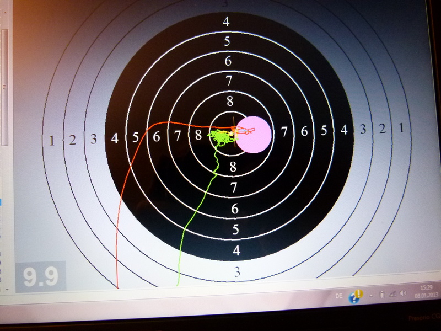The height and width of the screenshot is (331, 441).
Task: Click the DE input language indicator
Action: pos(338,296)
